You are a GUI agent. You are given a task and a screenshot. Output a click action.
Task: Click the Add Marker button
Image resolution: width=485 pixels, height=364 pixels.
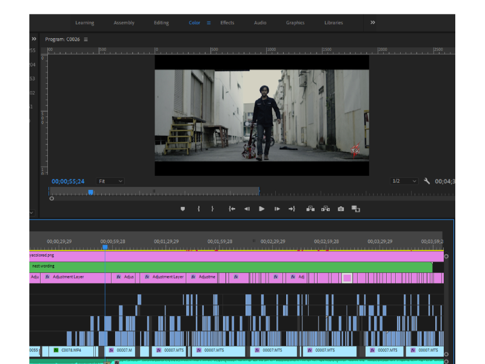[x=182, y=209]
